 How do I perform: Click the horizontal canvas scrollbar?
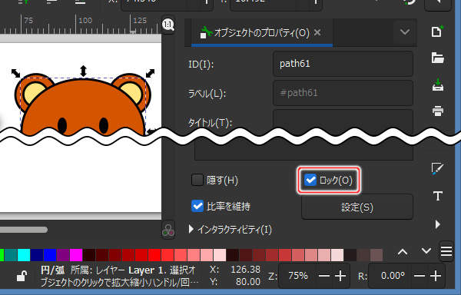[23, 230]
